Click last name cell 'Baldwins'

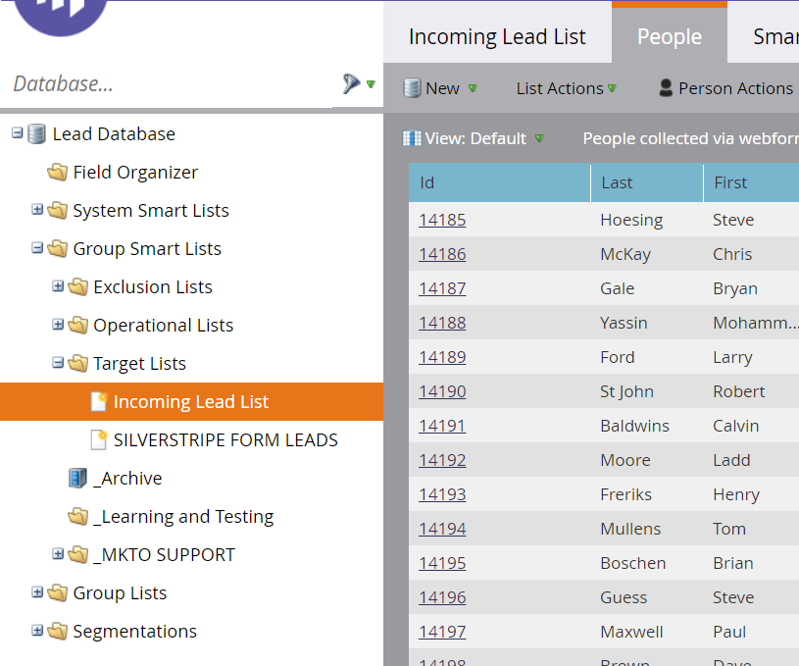point(634,426)
